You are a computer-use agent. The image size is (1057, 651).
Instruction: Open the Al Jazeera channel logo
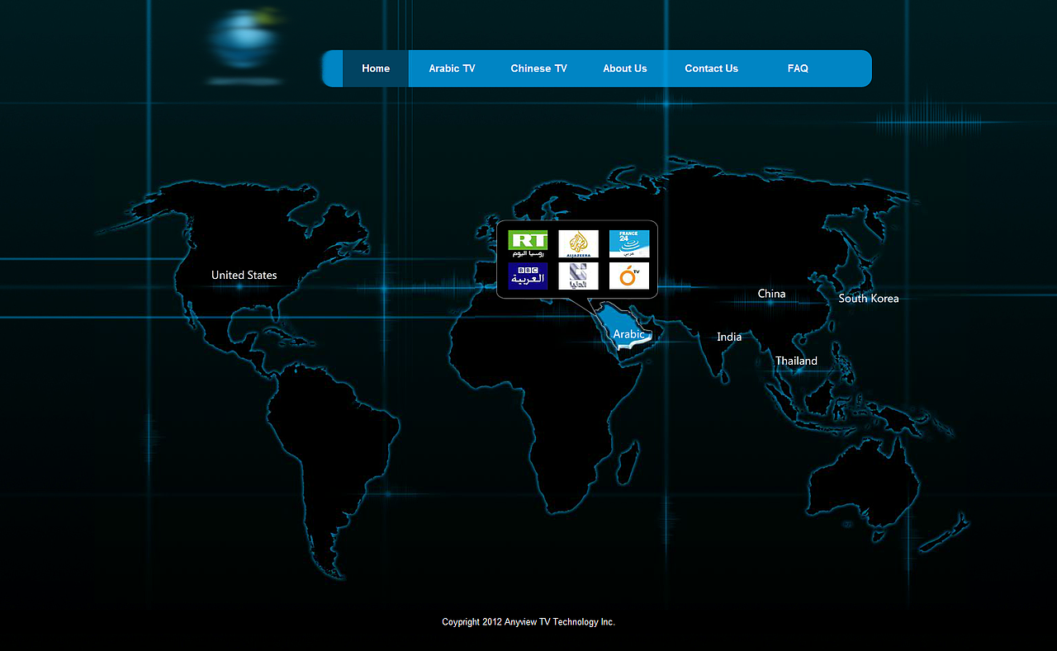click(578, 244)
